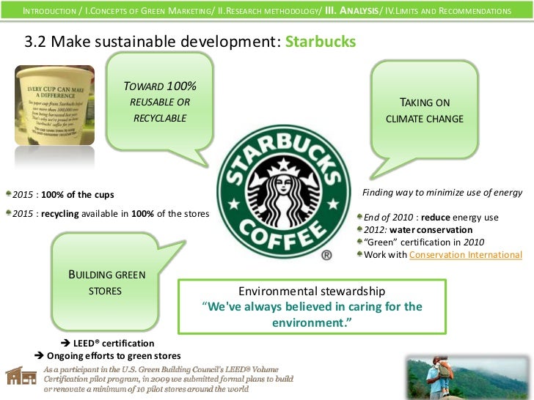Click 'Introduction' in the header breadcrumb
Screen dimensions: 534x400
coord(49,11)
